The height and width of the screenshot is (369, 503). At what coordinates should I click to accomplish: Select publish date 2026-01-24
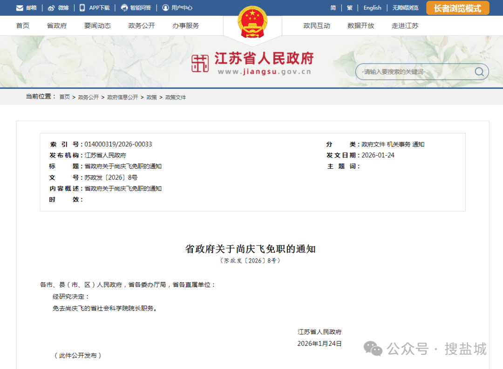coord(378,155)
